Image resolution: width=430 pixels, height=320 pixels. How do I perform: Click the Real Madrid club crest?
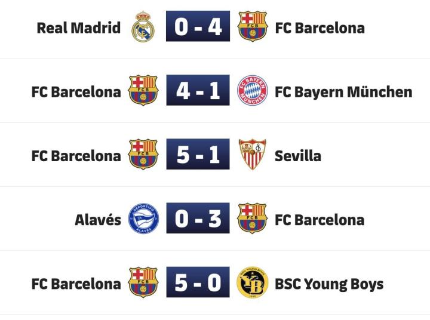click(143, 27)
